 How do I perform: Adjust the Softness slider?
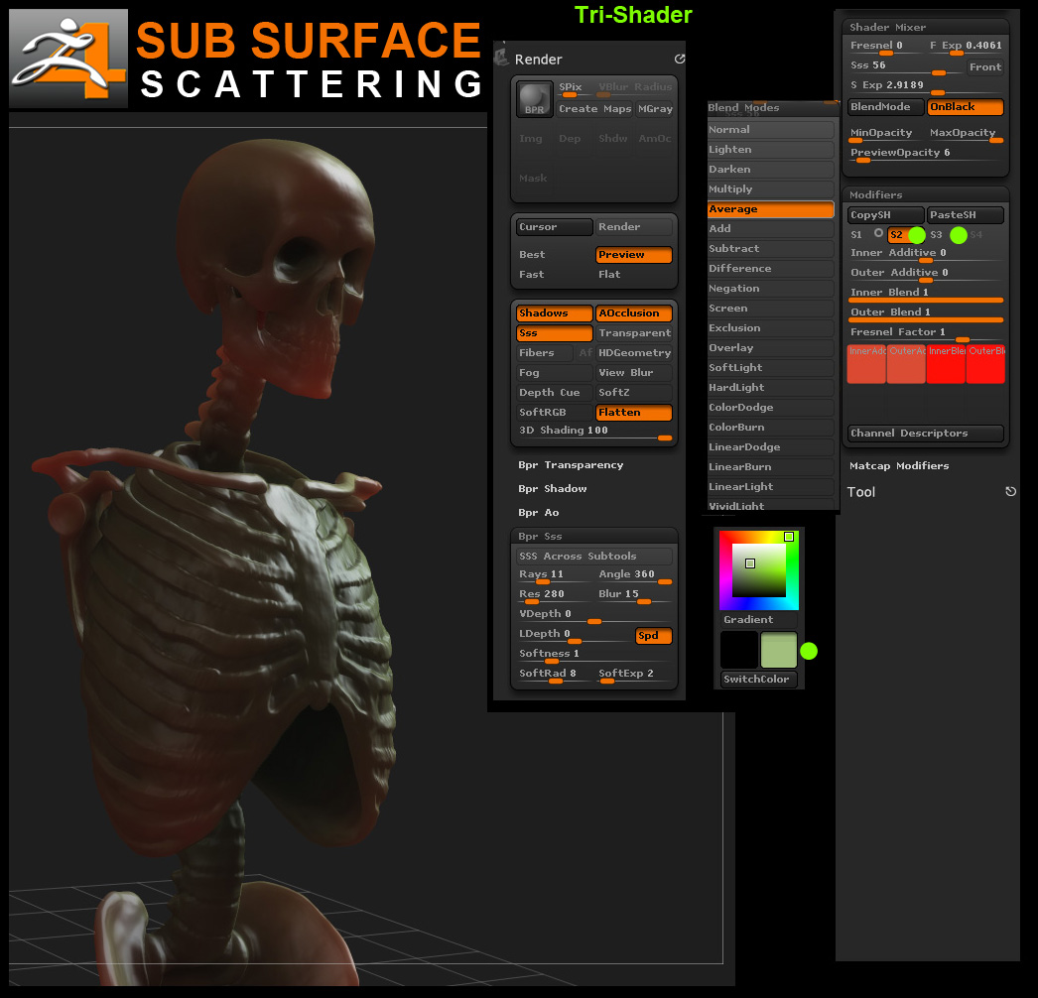594,655
